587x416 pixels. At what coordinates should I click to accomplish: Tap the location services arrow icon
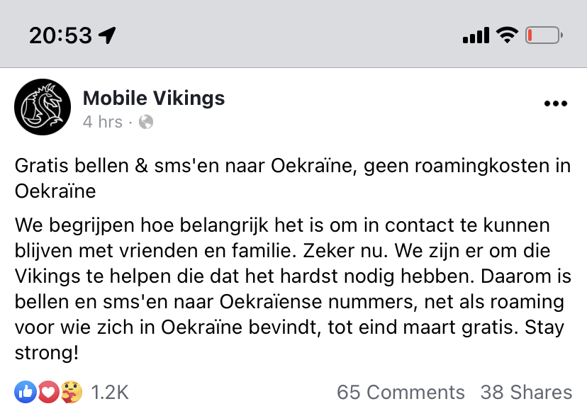108,35
